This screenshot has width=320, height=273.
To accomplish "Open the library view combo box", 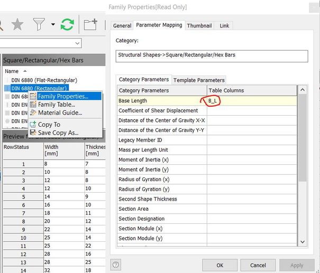I will pos(40,43).
